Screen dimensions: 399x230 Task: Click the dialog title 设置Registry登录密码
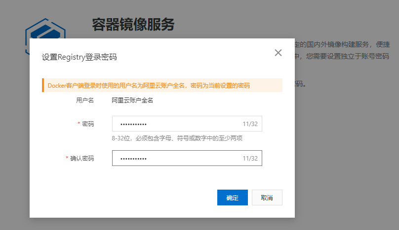(x=80, y=57)
